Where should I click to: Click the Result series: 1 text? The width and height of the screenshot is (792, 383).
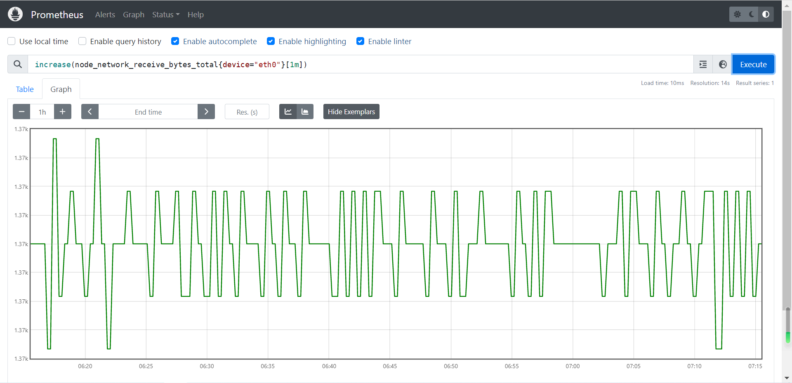(x=755, y=83)
